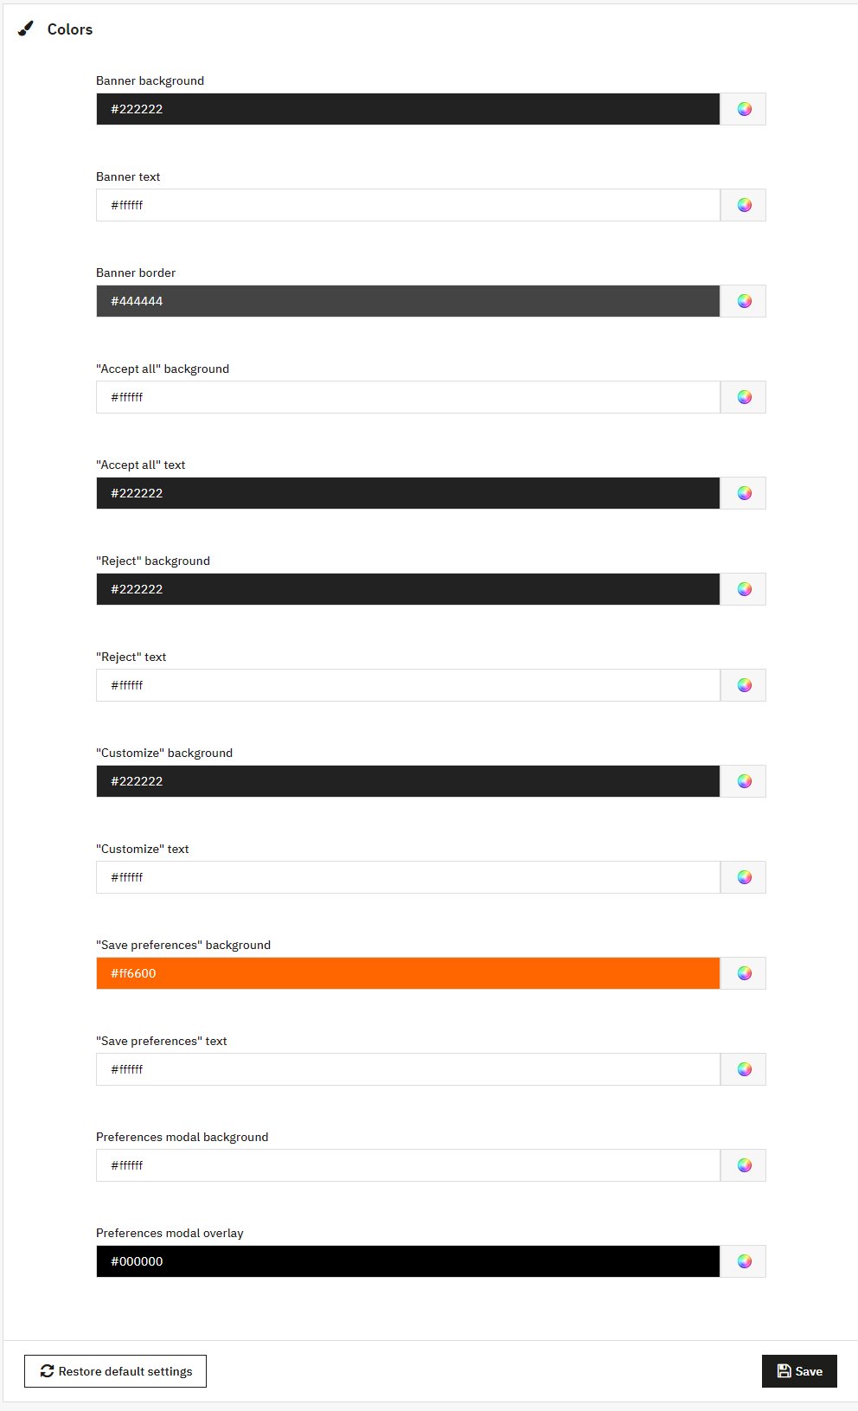Click Restore default settings button

[x=115, y=1371]
